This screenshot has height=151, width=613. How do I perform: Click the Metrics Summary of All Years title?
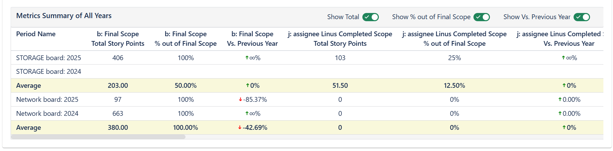pos(64,16)
